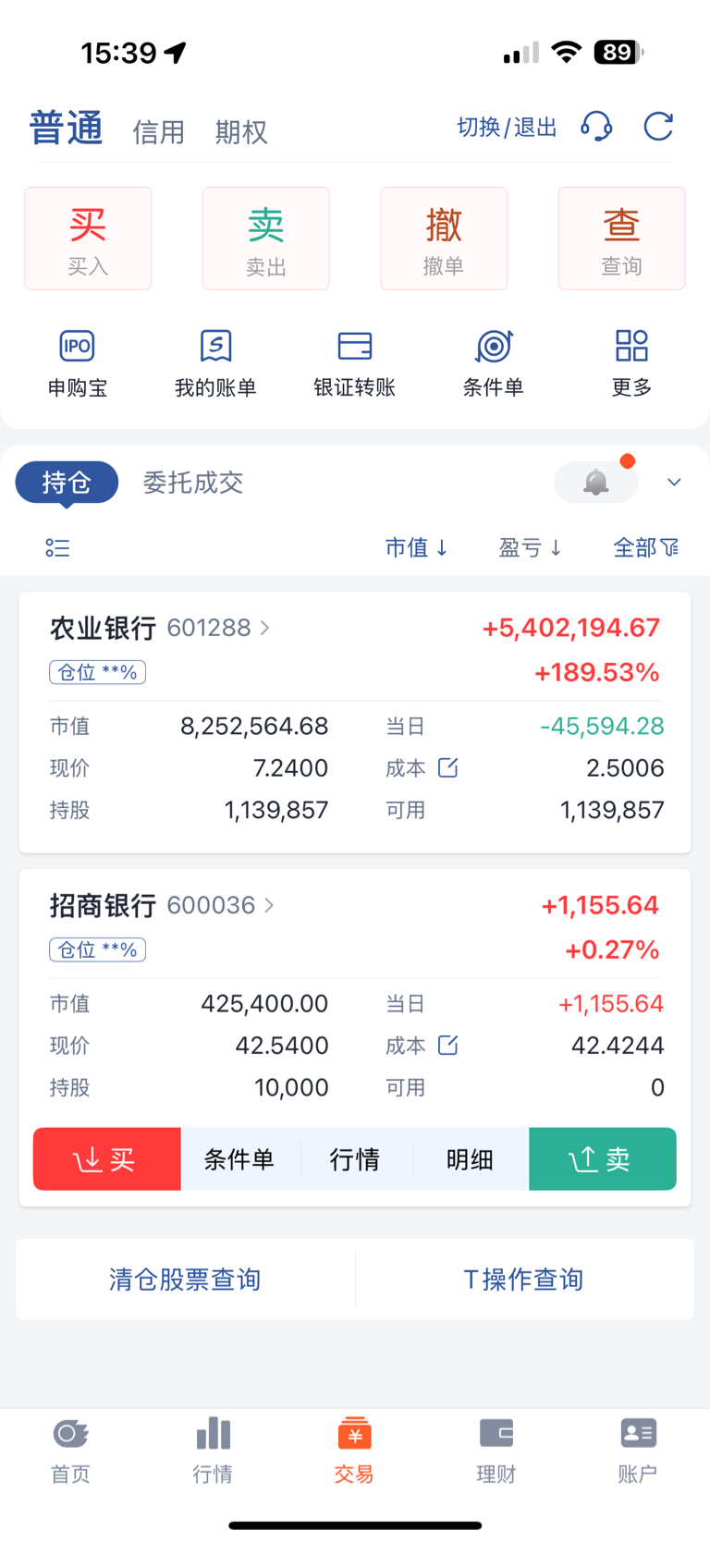Screen dimensions: 710x1543
Task: Expand the chevron beside the bell
Action: pyautogui.click(x=674, y=482)
